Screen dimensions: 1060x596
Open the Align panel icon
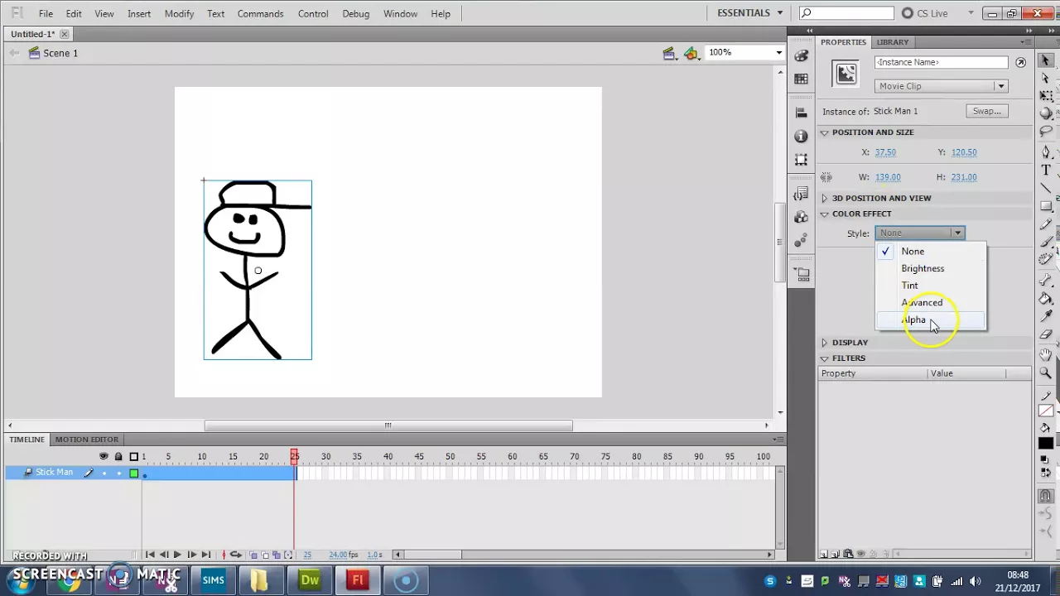pos(801,113)
